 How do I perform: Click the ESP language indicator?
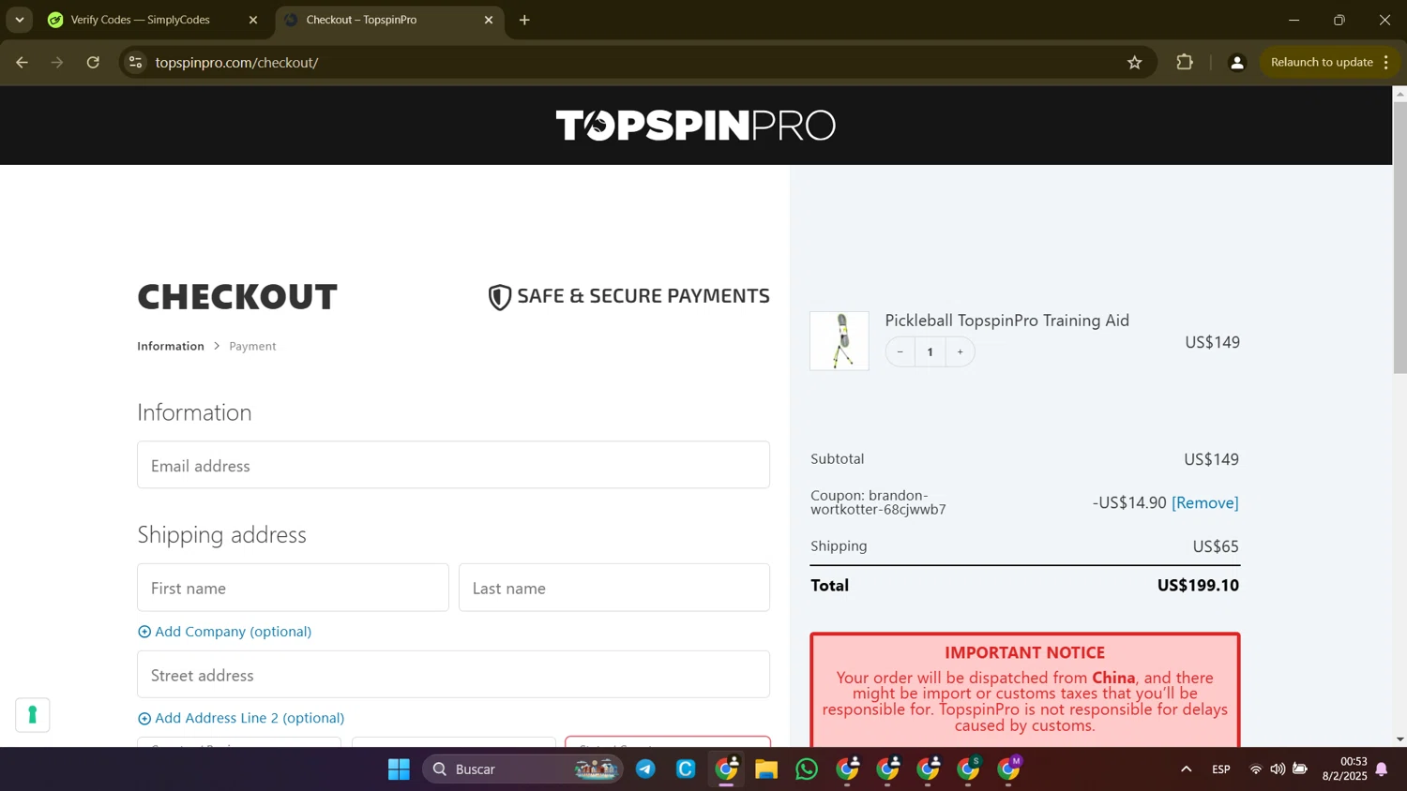point(1221,769)
